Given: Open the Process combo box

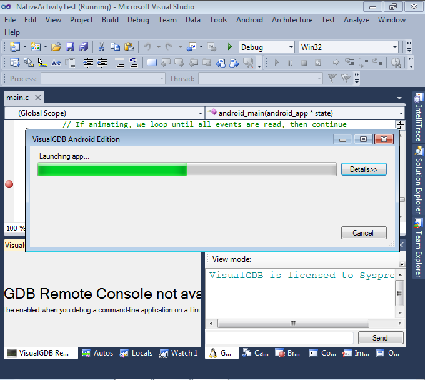Looking at the screenshot, I should 103,79.
